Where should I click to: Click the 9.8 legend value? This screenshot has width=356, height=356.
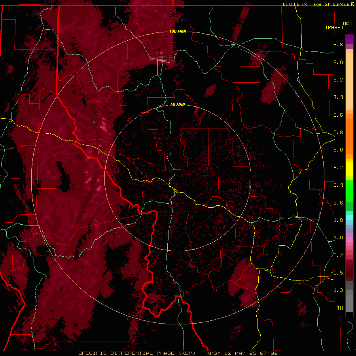click(x=338, y=44)
